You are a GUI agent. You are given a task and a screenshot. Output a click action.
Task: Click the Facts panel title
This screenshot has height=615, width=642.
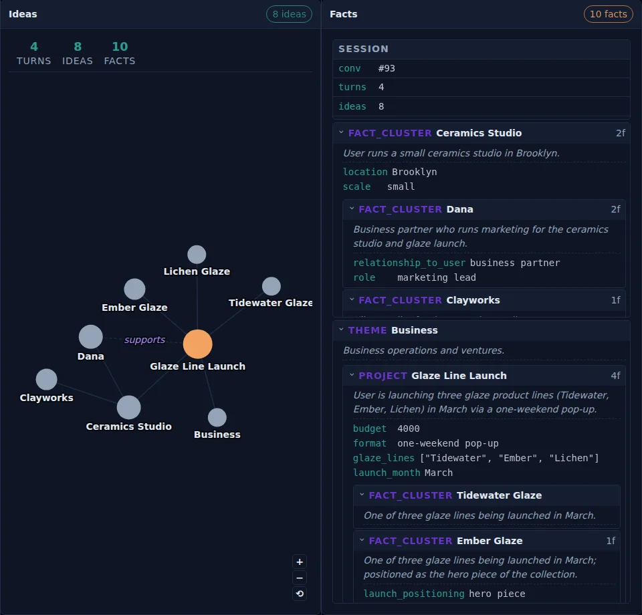click(344, 14)
